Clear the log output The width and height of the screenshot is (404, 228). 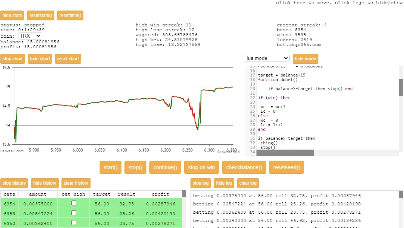(248, 183)
